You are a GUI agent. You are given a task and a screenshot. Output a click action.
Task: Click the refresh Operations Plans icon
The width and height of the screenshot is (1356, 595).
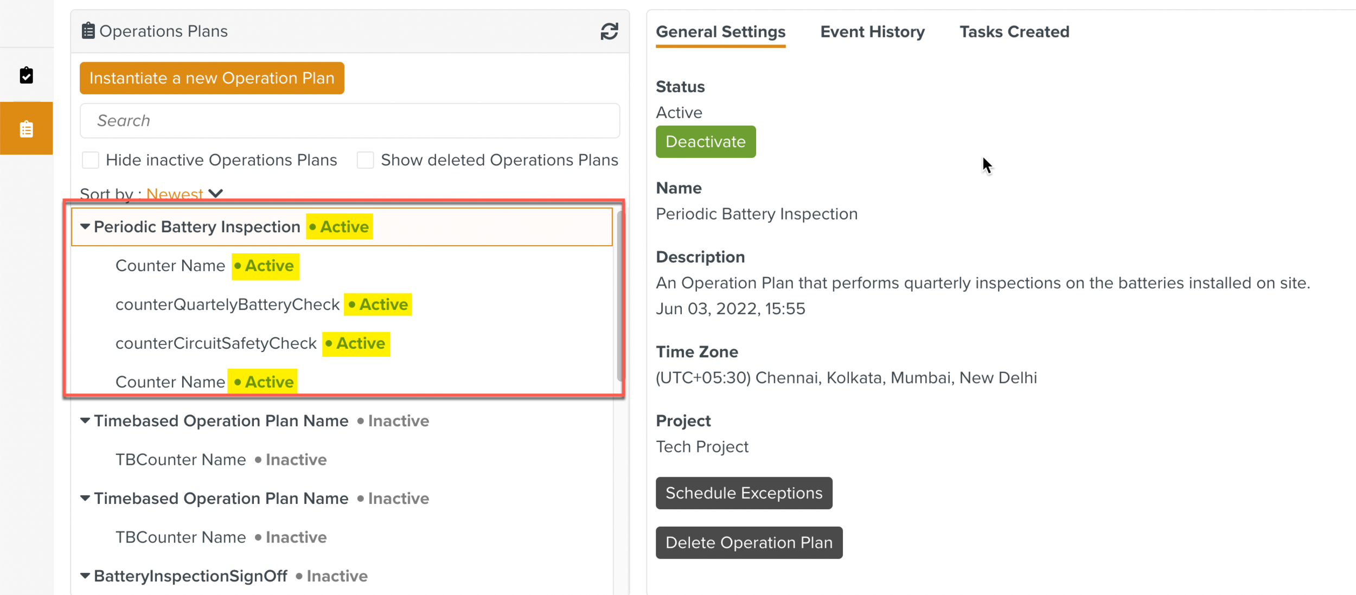tap(609, 31)
